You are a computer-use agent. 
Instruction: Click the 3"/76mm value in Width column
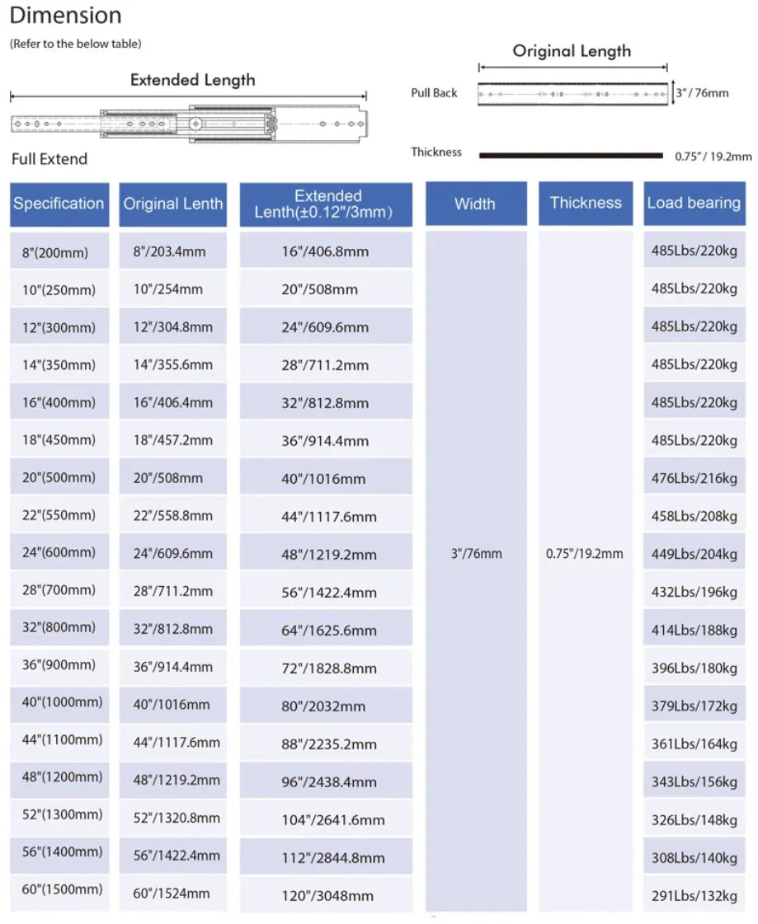coord(476,554)
